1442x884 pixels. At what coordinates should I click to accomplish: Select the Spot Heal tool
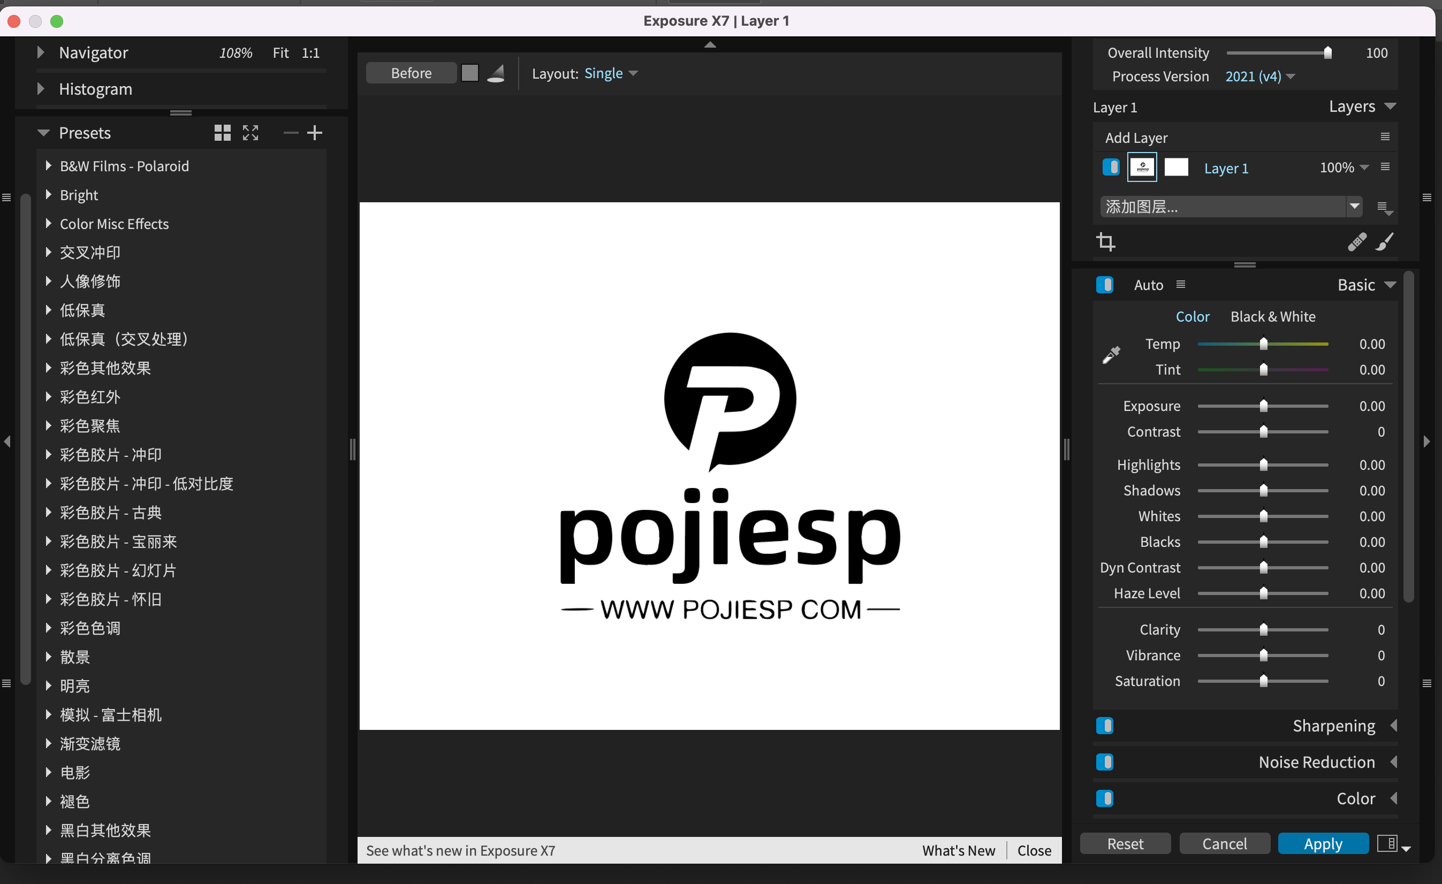[1356, 242]
